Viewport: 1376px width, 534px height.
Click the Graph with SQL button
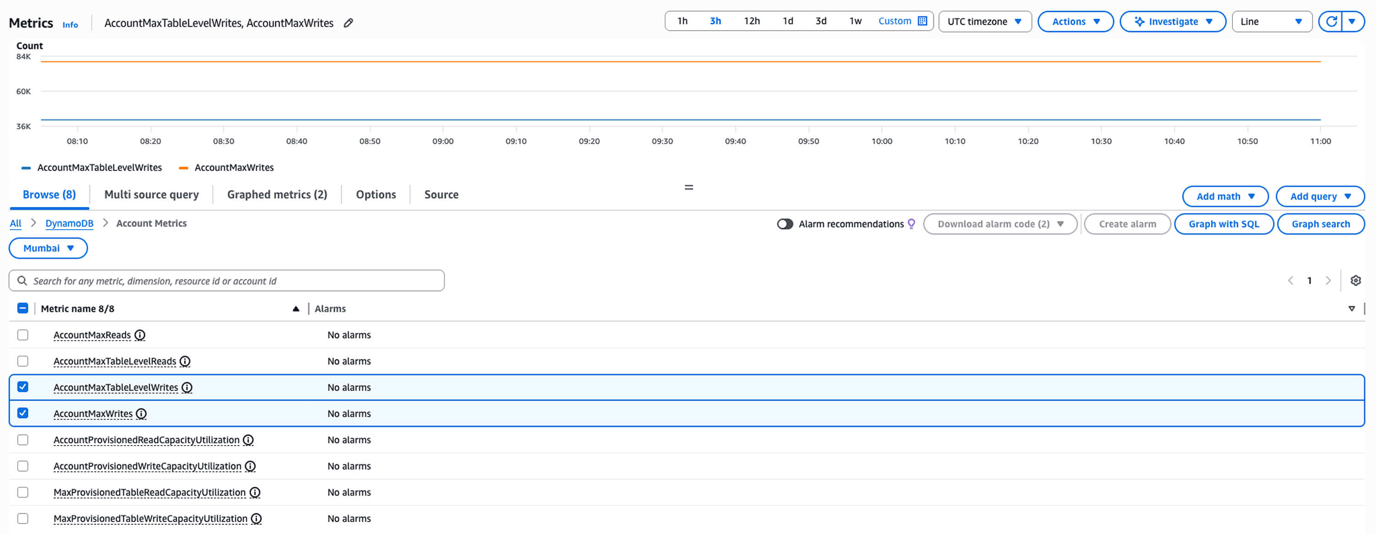(x=1223, y=224)
